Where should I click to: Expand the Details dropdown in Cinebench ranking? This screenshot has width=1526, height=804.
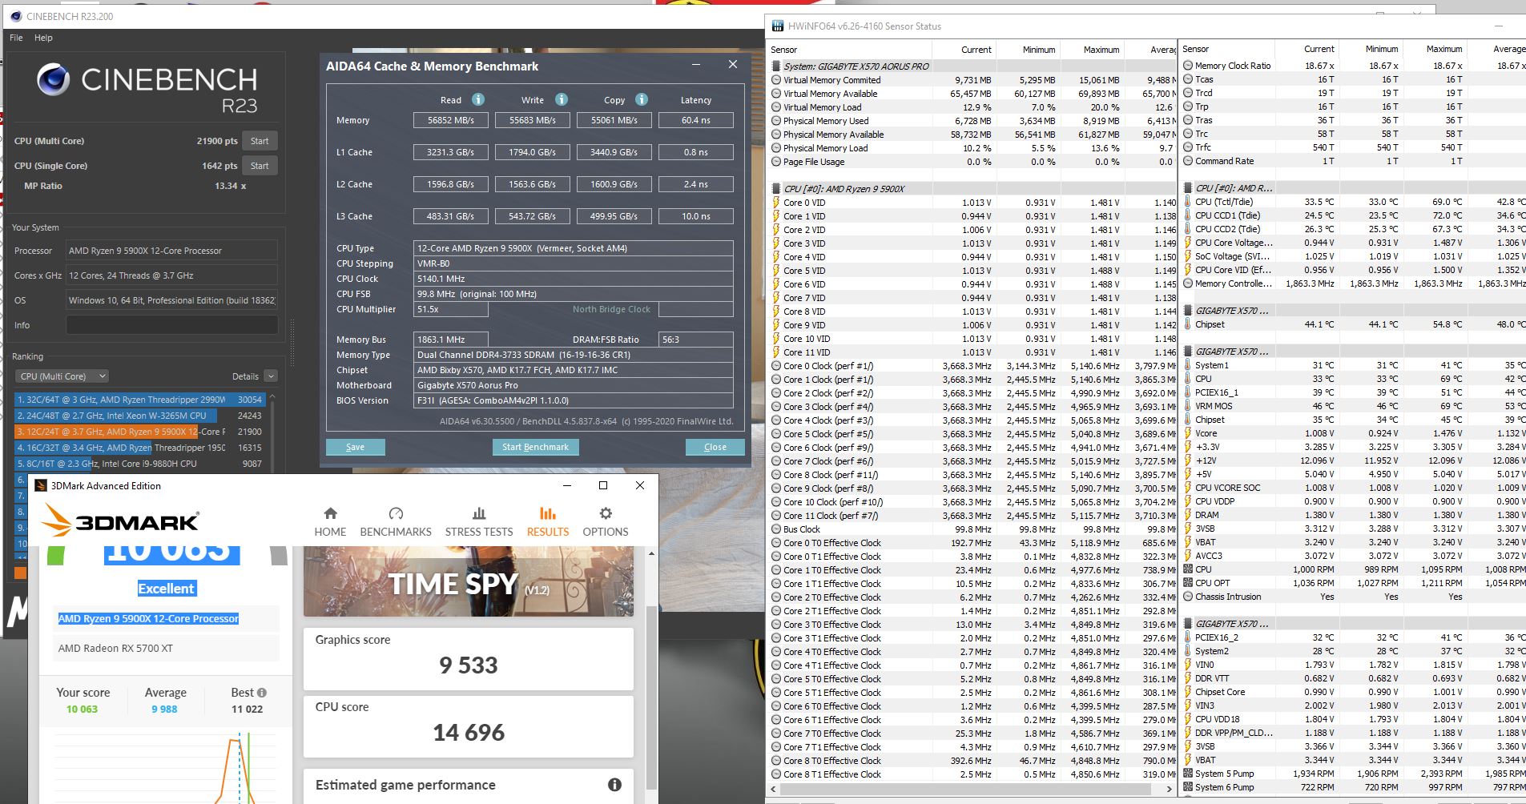(271, 376)
